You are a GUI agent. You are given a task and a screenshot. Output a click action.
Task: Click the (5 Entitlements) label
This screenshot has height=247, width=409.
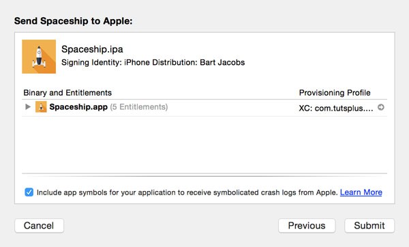click(139, 107)
